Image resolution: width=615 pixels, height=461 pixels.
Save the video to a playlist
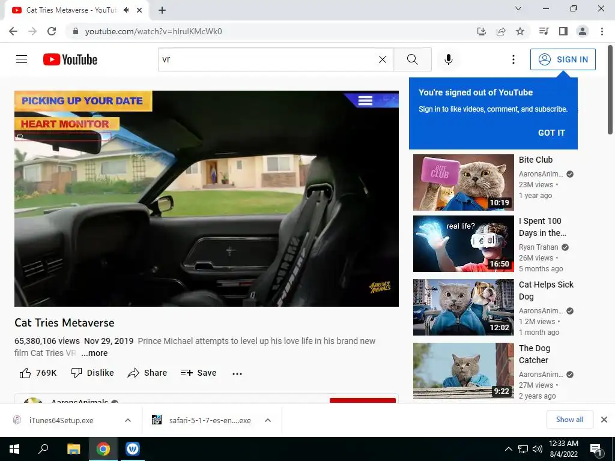coord(198,373)
